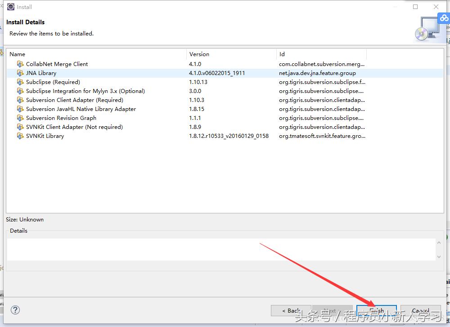The height and width of the screenshot is (327, 450).
Task: Click the Subversion Client Adapter feature icon
Action: tap(20, 100)
